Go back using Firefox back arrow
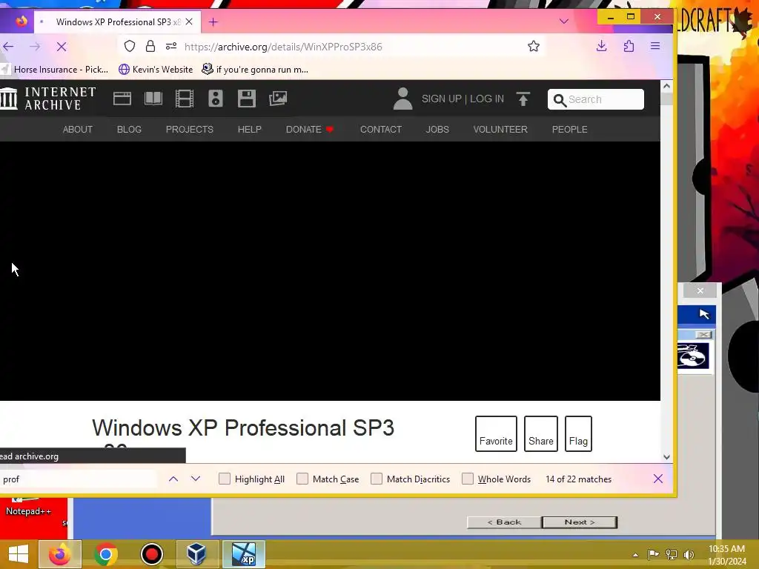 [x=8, y=47]
